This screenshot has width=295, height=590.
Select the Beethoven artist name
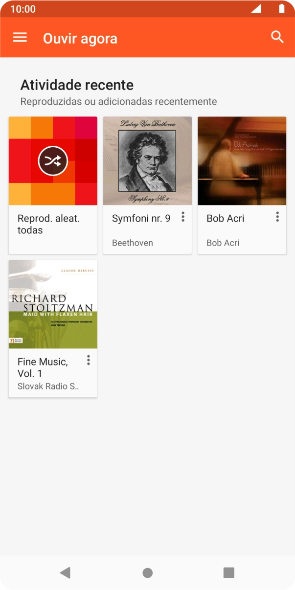click(x=132, y=243)
